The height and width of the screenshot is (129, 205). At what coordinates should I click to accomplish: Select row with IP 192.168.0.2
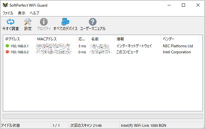[103, 52]
